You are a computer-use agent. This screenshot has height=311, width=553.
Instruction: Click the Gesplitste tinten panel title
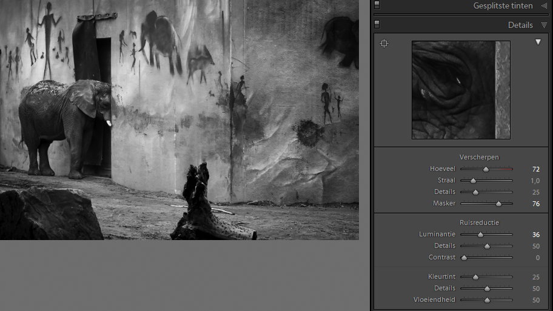tap(503, 5)
